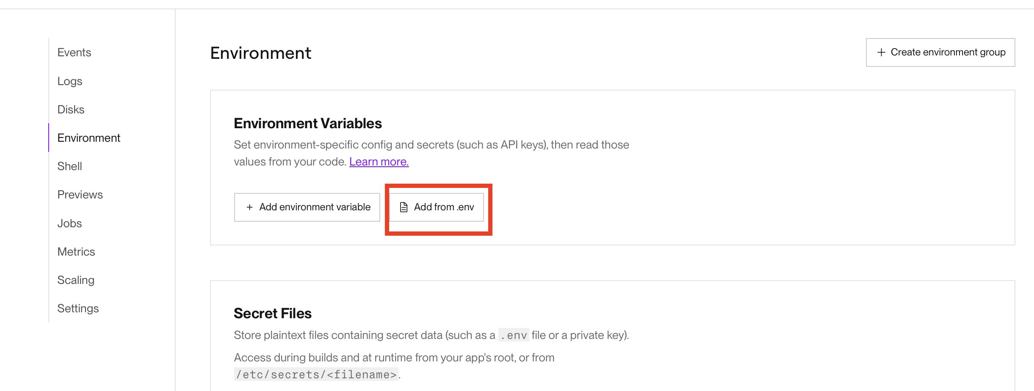Choose the Add from .env button
This screenshot has height=391, width=1034.
click(437, 207)
